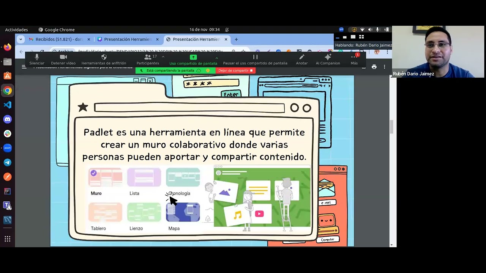Show applications grid in the dock

7,239
